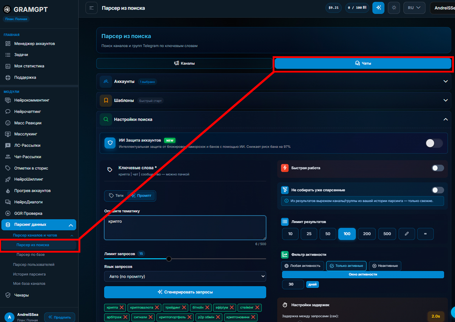Remove the криптовалюта tag with its X

157,307
